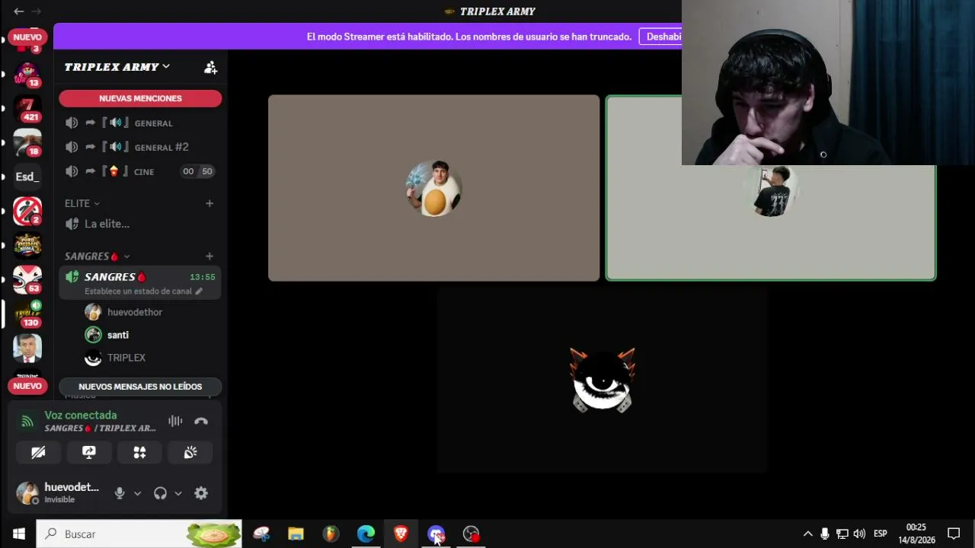
Task: Select TRIPLEX in the voice channel list
Action: 126,358
